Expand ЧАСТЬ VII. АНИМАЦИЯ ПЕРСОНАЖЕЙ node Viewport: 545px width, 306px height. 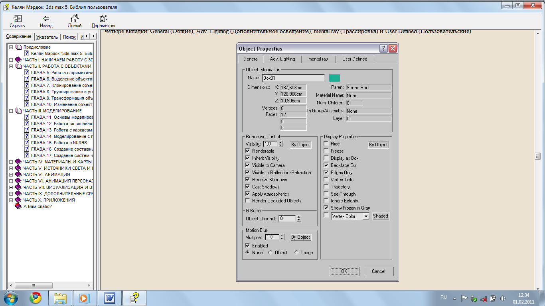(x=11, y=181)
